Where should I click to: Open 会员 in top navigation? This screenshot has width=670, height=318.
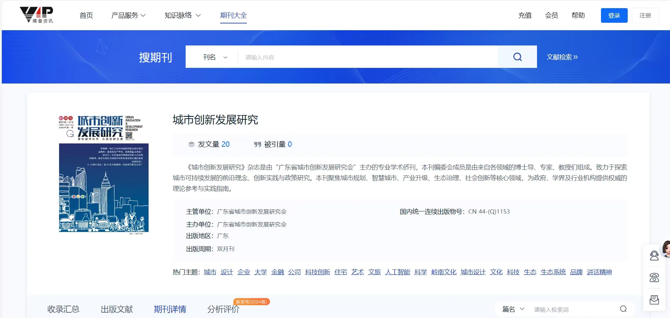(551, 15)
